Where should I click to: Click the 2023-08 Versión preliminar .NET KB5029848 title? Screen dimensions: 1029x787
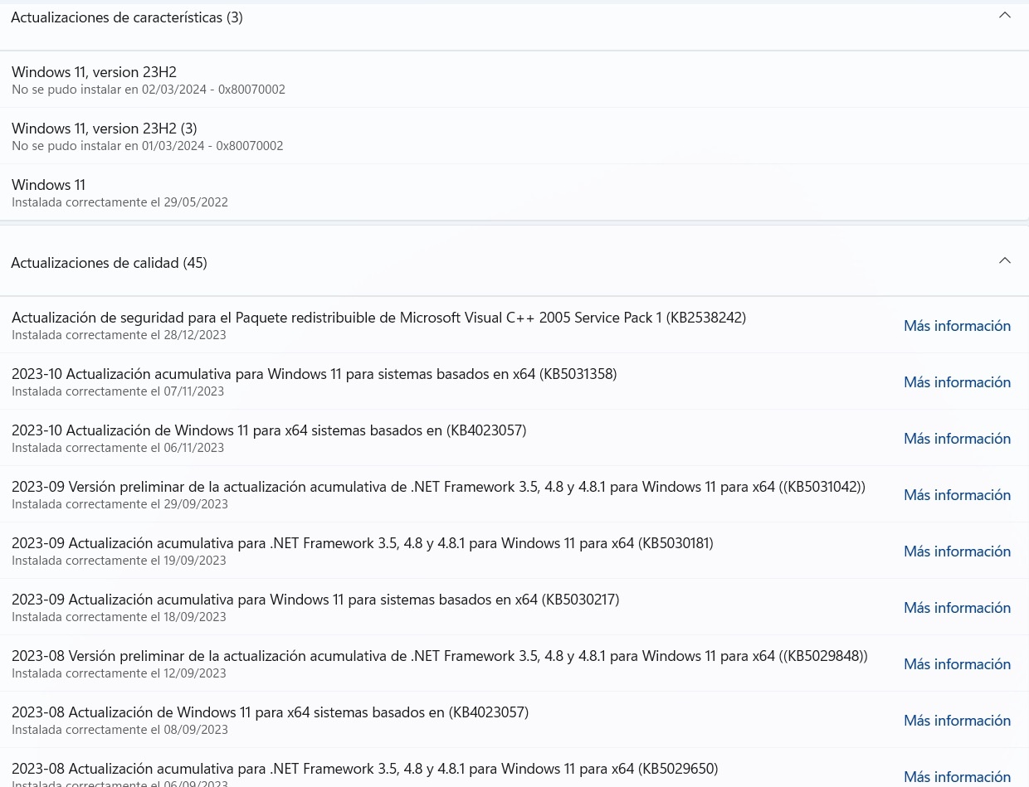coord(440,656)
